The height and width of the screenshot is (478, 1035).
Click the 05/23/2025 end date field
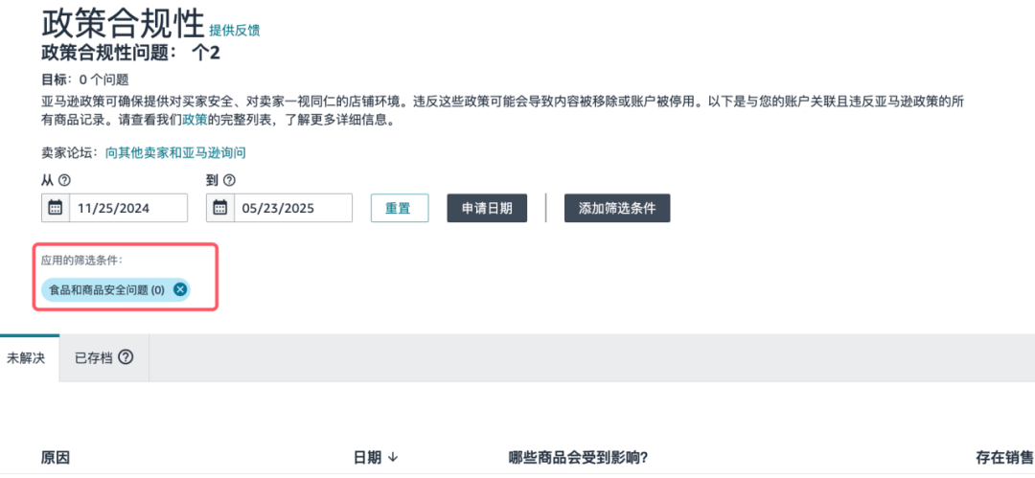click(293, 208)
